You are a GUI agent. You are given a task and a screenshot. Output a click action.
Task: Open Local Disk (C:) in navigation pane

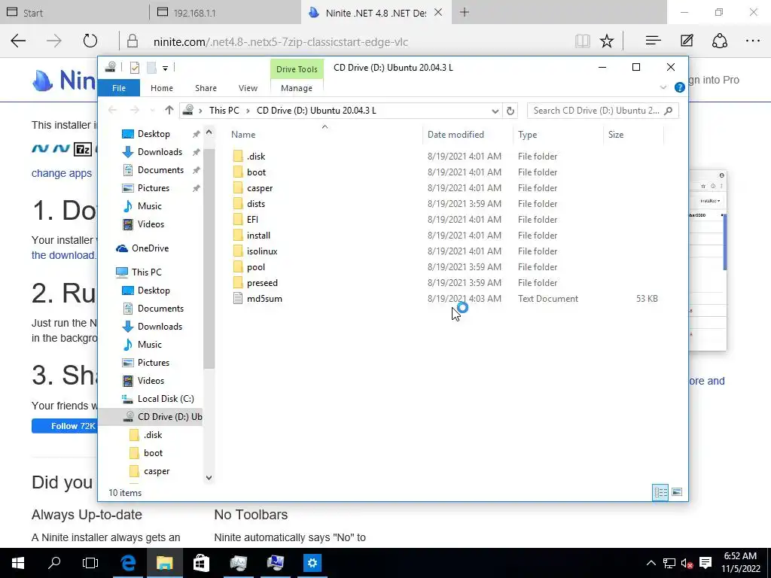166,399
